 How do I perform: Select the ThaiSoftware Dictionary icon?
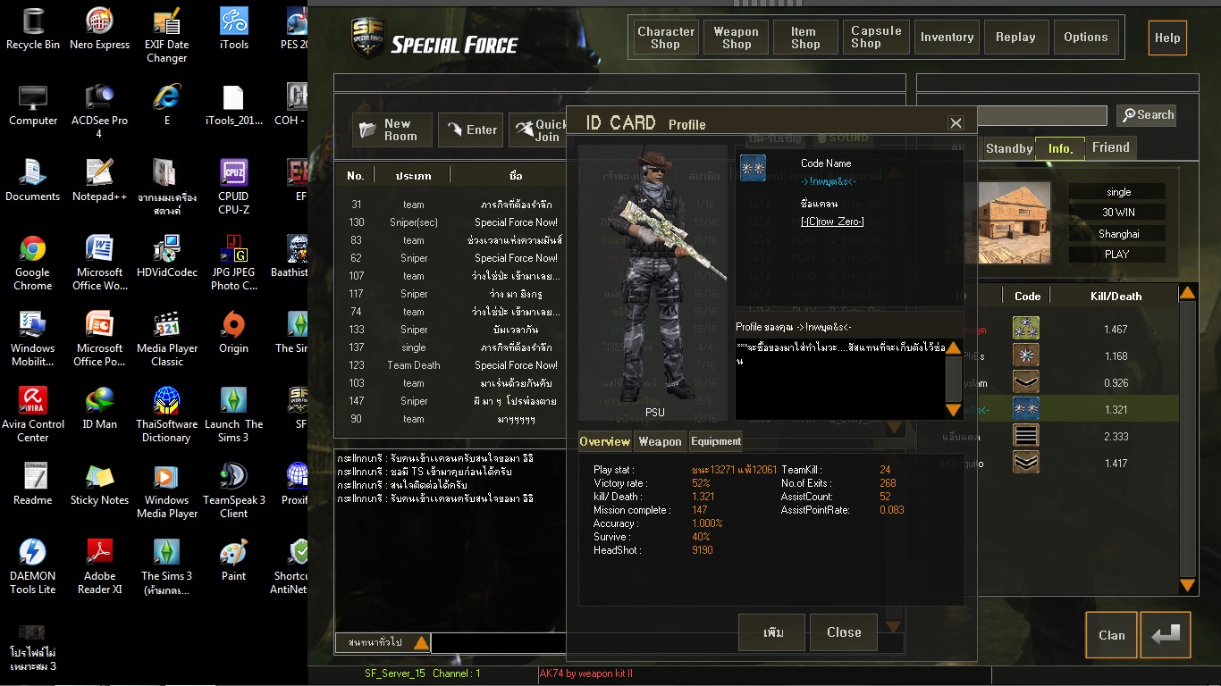[x=166, y=415]
